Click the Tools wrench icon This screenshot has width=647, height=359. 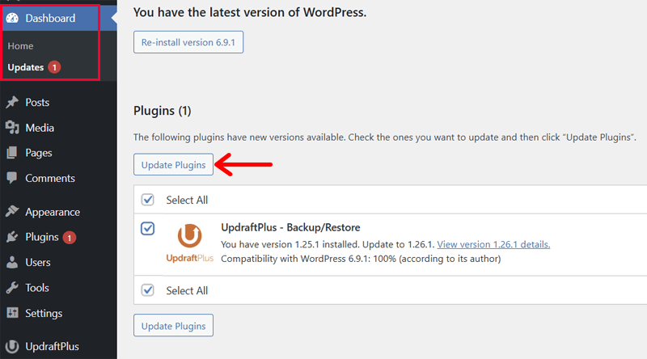[x=12, y=288]
